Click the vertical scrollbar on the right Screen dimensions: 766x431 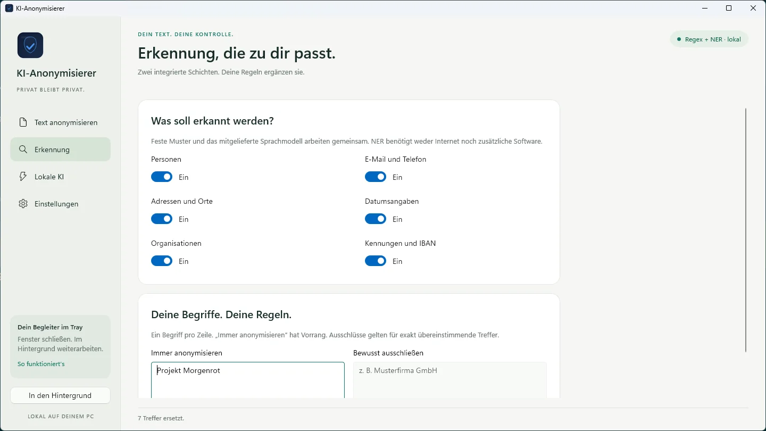pos(746,230)
